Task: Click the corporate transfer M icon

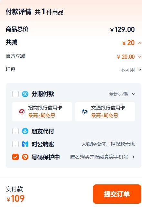Action: (25, 144)
